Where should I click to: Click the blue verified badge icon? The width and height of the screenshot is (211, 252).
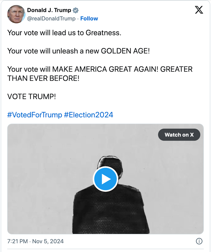[76, 11]
